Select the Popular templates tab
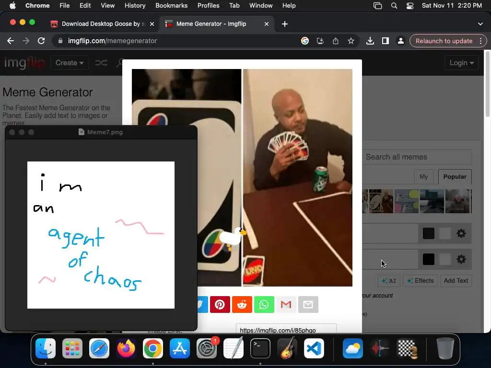This screenshot has width=491, height=368. [x=455, y=177]
